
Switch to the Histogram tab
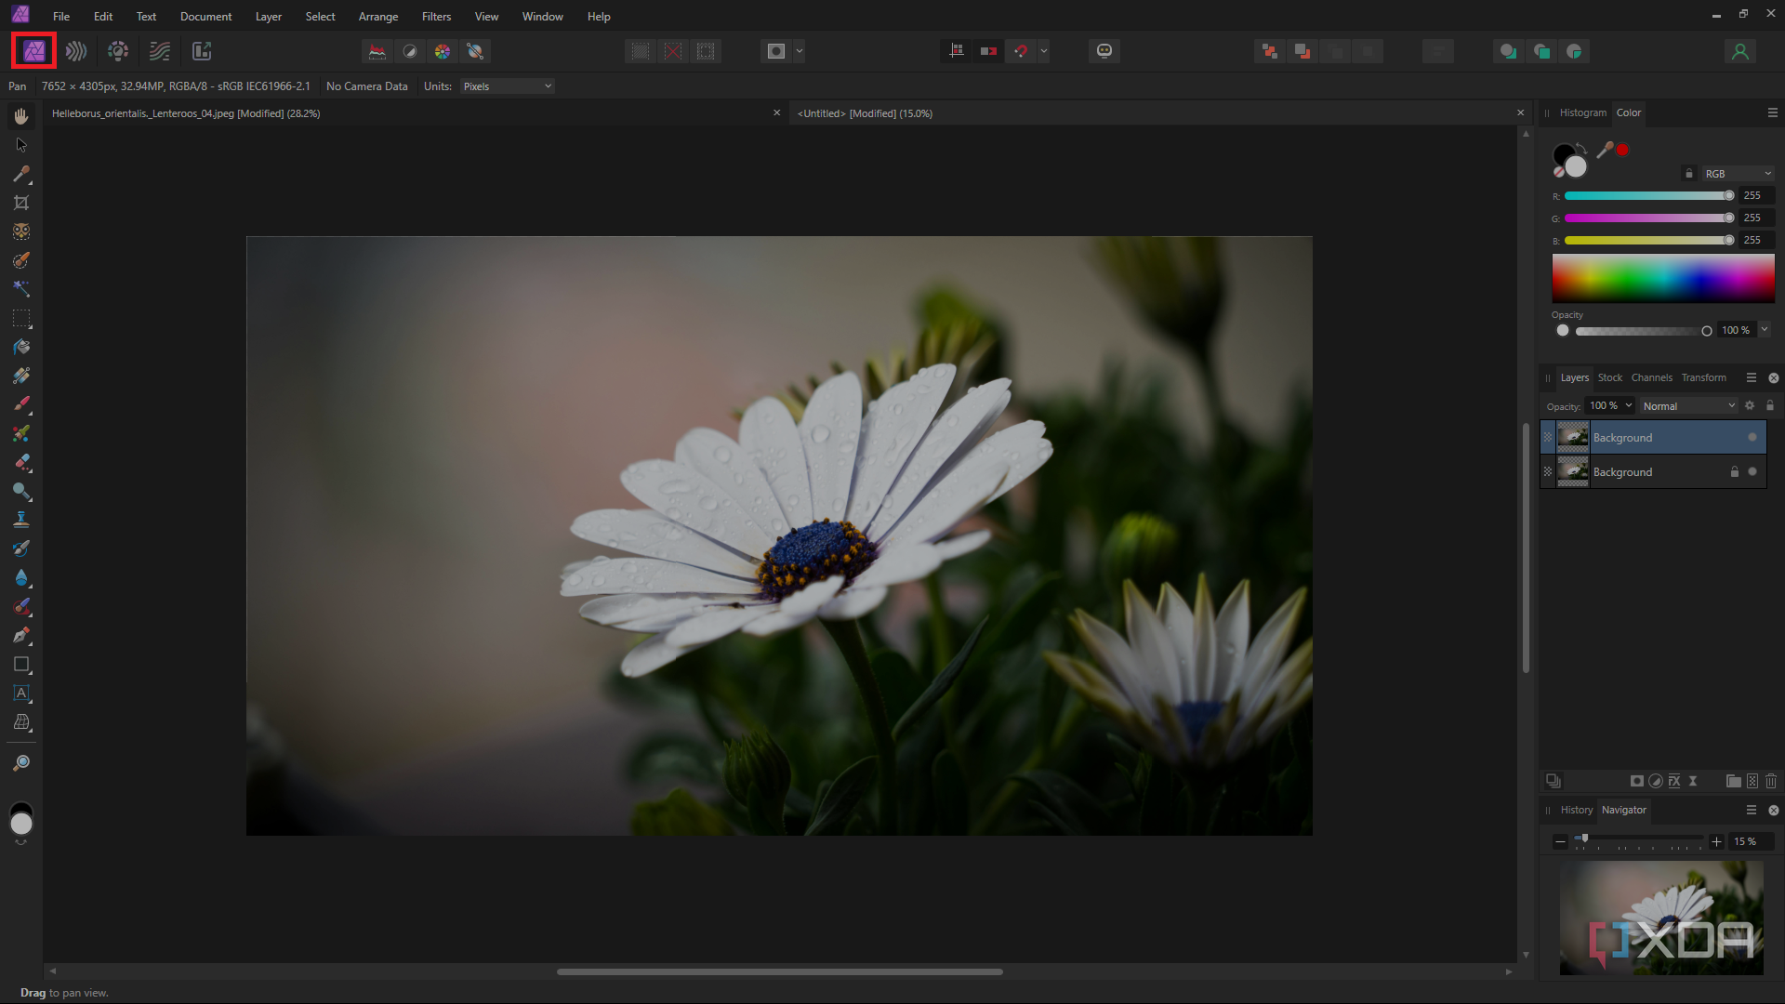[x=1582, y=112]
